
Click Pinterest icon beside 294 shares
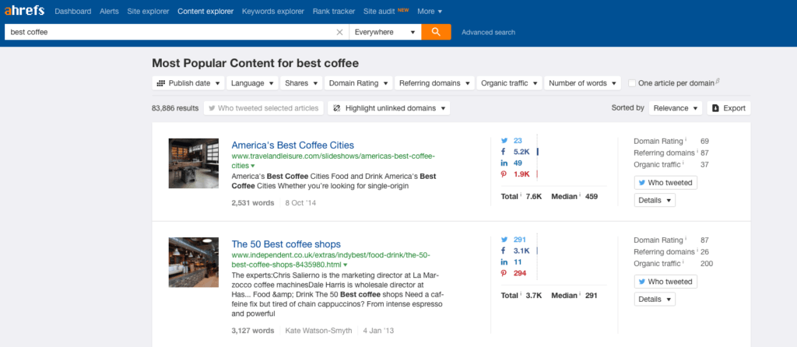(x=504, y=273)
